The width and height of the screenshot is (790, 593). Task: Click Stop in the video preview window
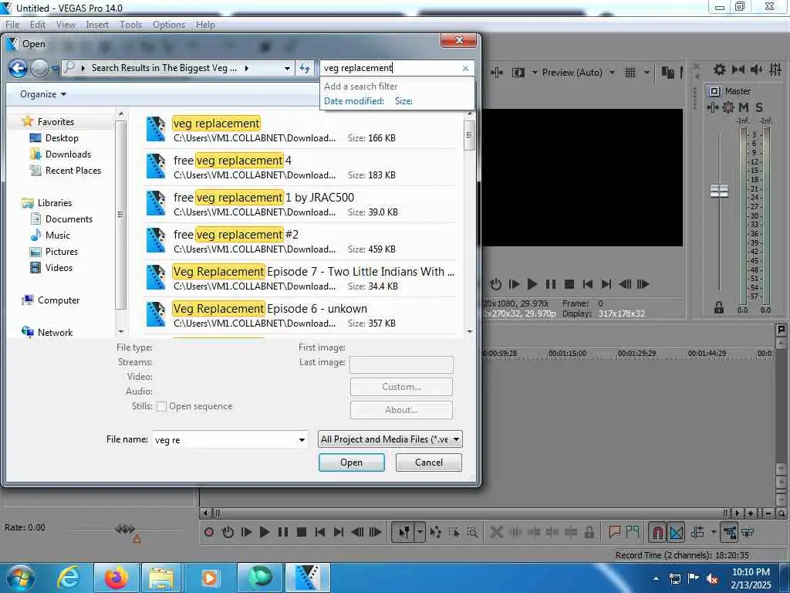[569, 284]
